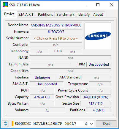Close the SSD-Z window
Screen dimensions: 119x129
click(112, 5)
